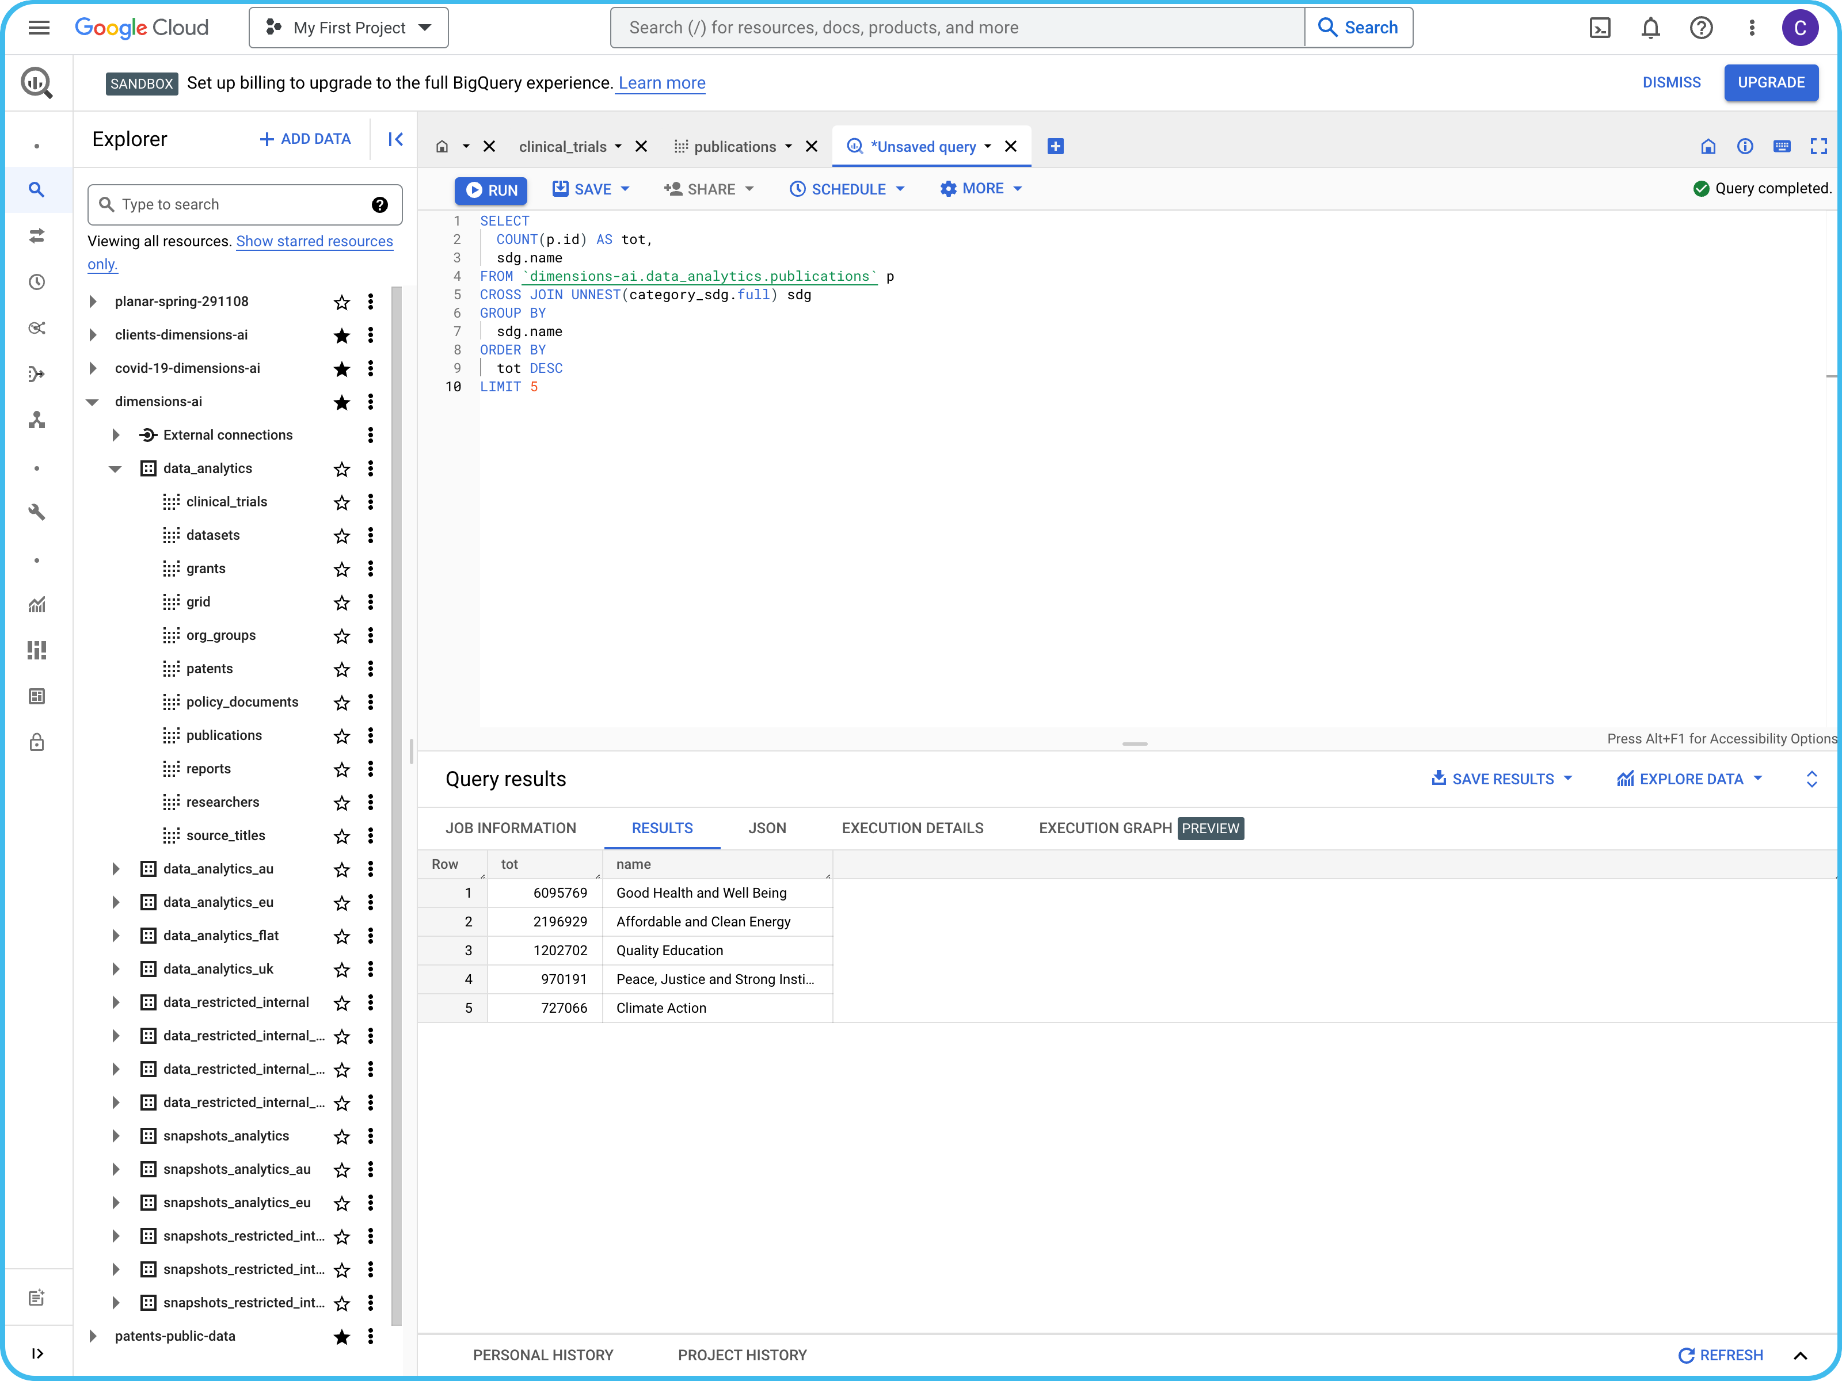The height and width of the screenshot is (1381, 1842).
Task: Open the scheduled queries sidebar icon
Action: [37, 282]
